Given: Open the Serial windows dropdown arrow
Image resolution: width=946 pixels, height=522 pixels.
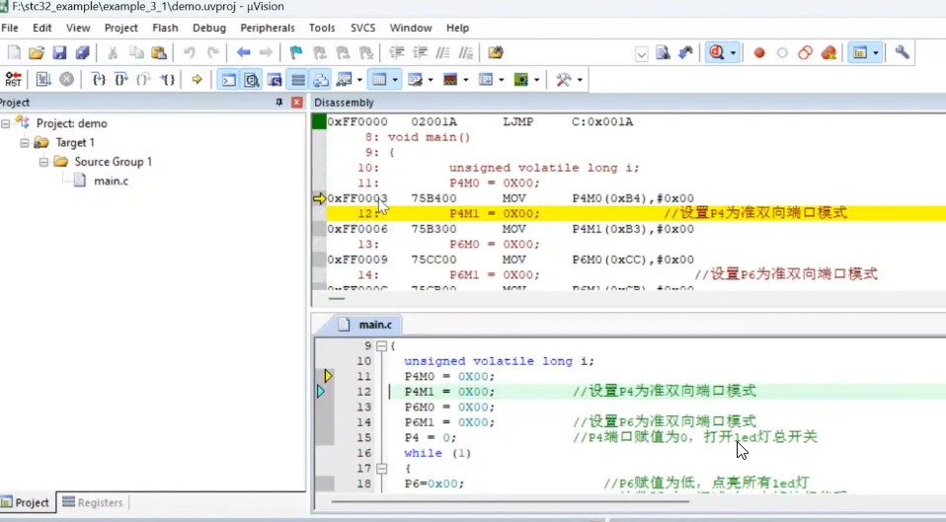Looking at the screenshot, I should [x=431, y=80].
